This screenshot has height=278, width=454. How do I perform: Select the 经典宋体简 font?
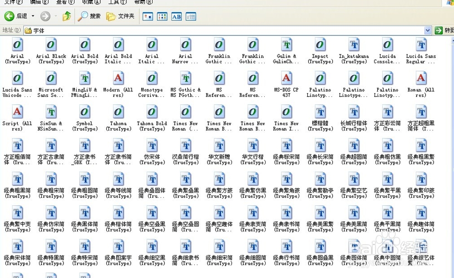17,253
